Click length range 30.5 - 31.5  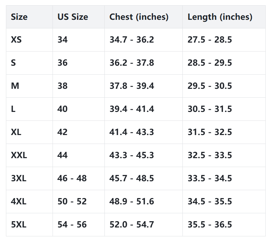pyautogui.click(x=210, y=109)
